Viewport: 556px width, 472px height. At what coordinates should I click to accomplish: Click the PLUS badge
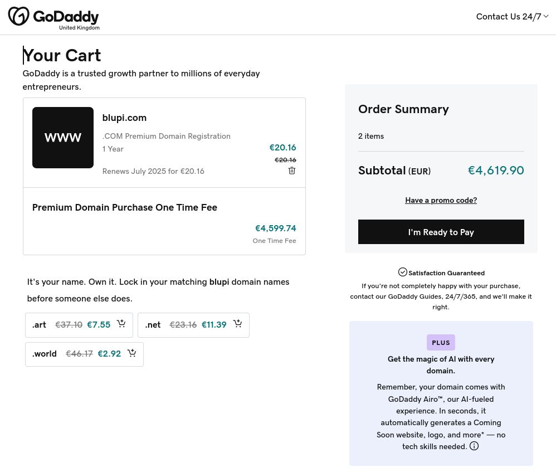[x=441, y=343]
